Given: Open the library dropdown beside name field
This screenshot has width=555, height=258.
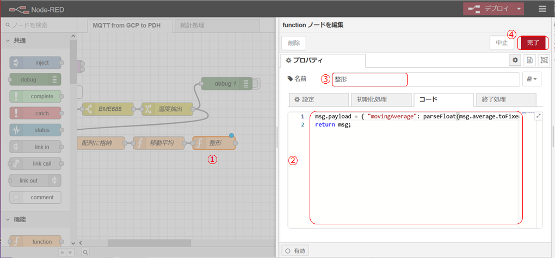Looking at the screenshot, I should (532, 79).
